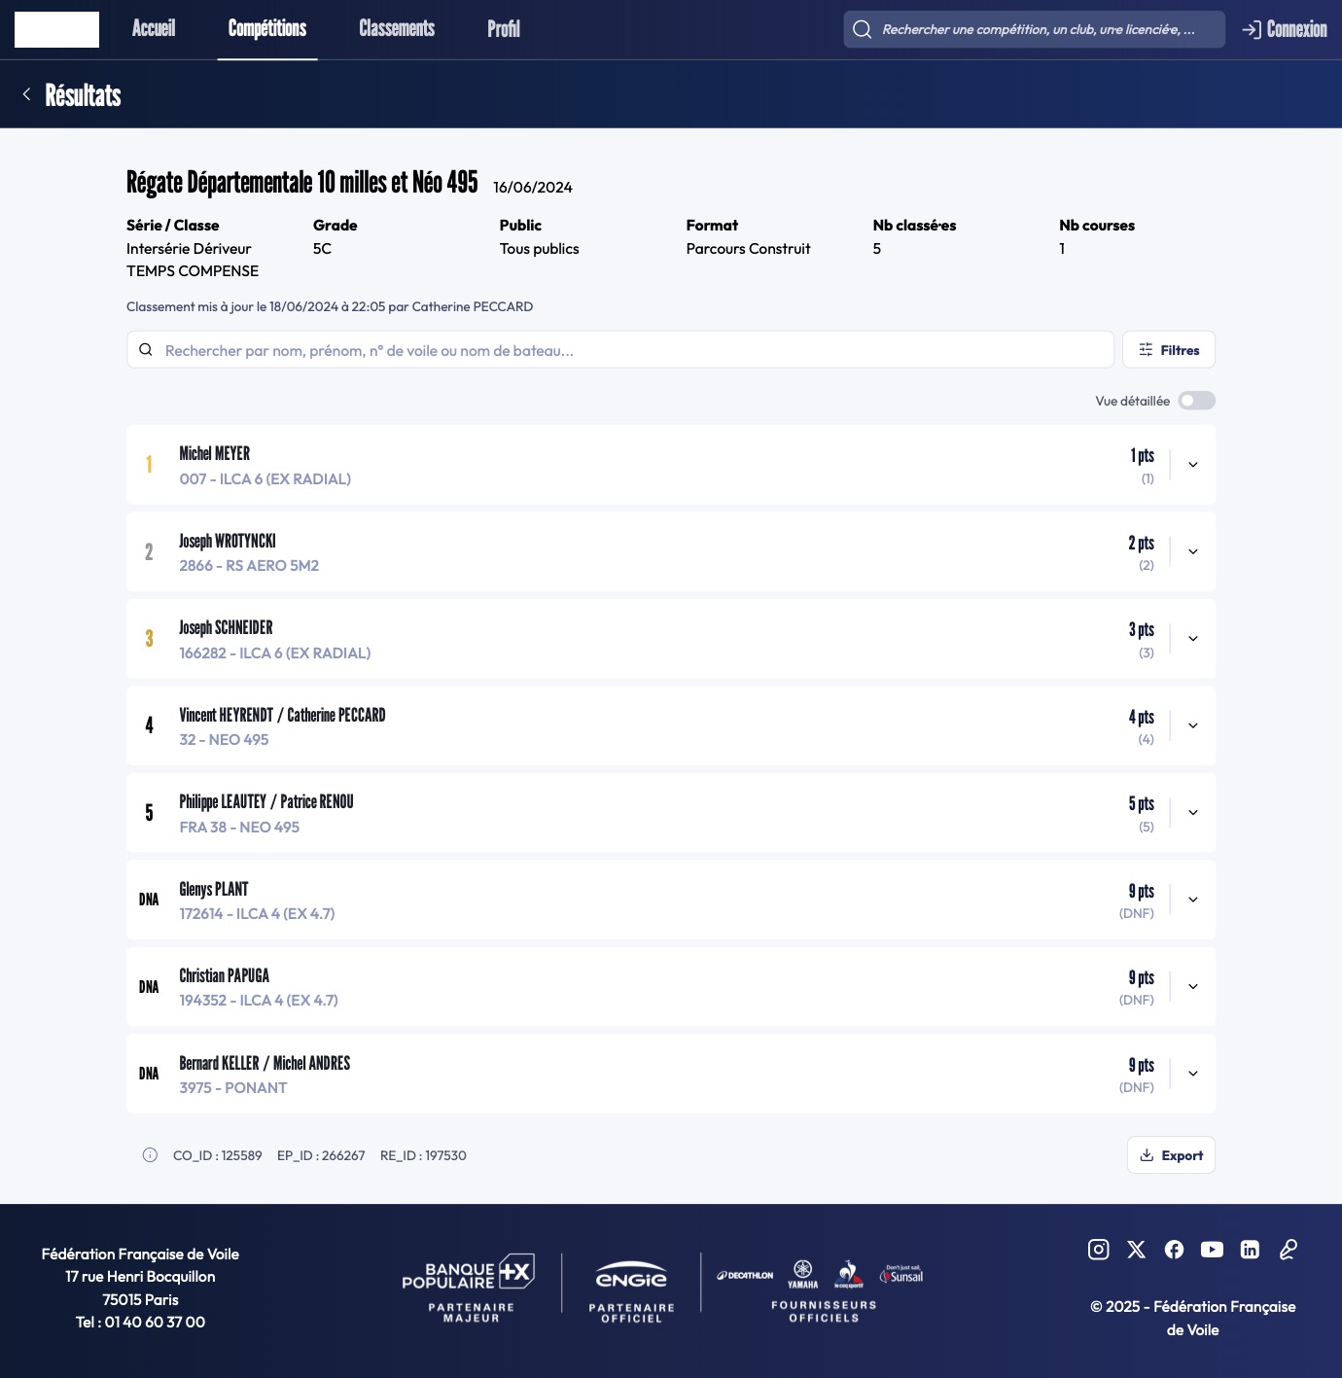Open the Facebook footer icon
The image size is (1342, 1378).
coord(1174,1250)
